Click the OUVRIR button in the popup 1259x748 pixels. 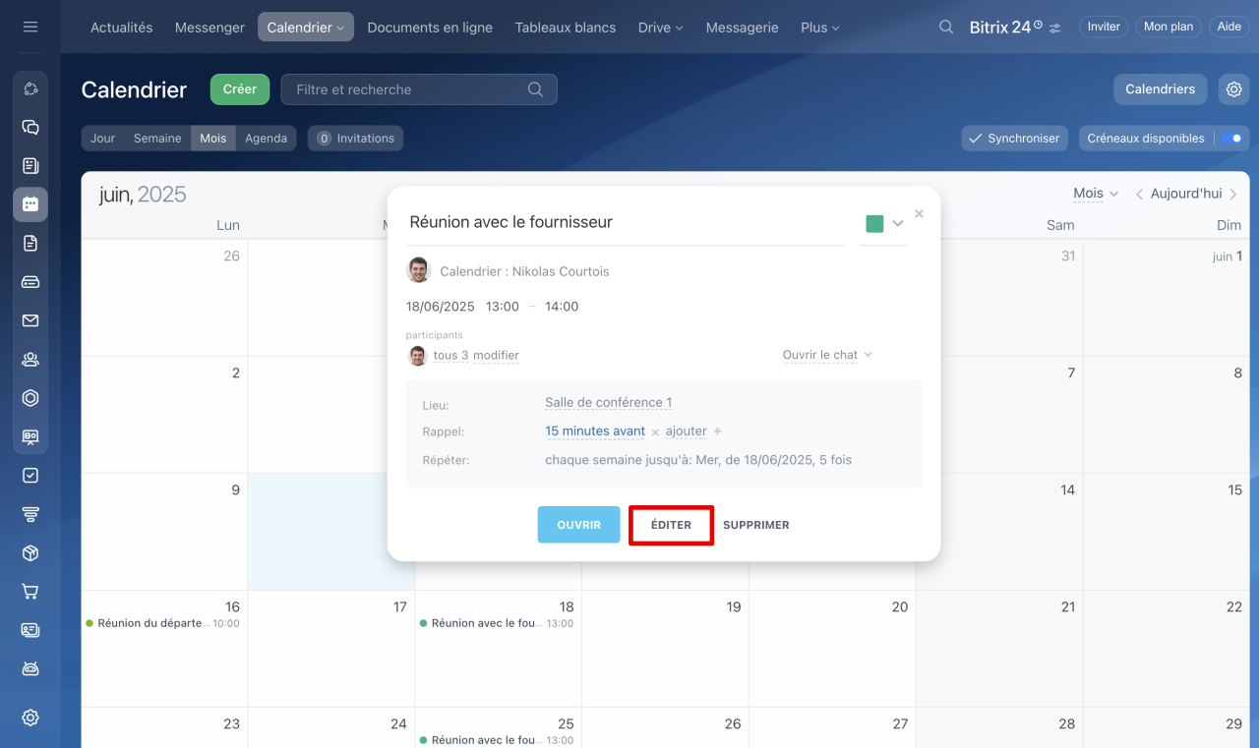click(578, 525)
